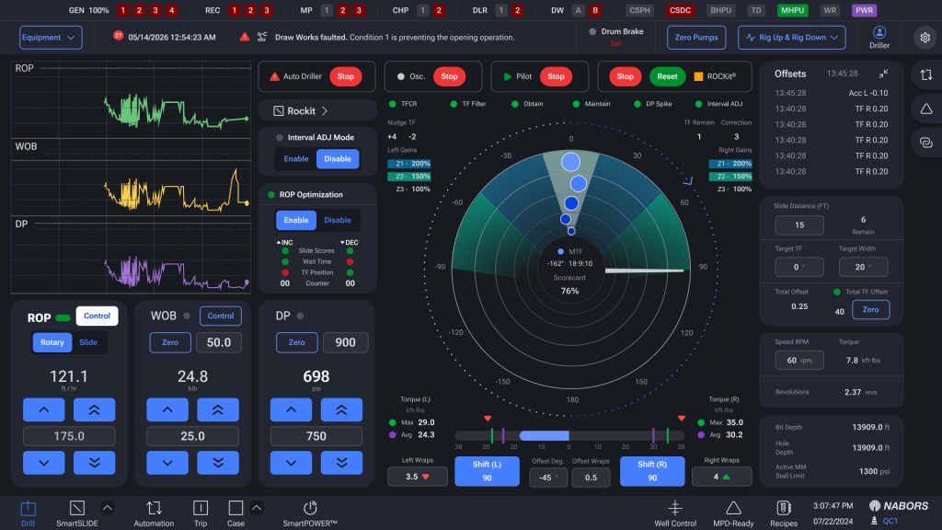Switch ROP to Rotary mode
The height and width of the screenshot is (530, 942).
(52, 342)
